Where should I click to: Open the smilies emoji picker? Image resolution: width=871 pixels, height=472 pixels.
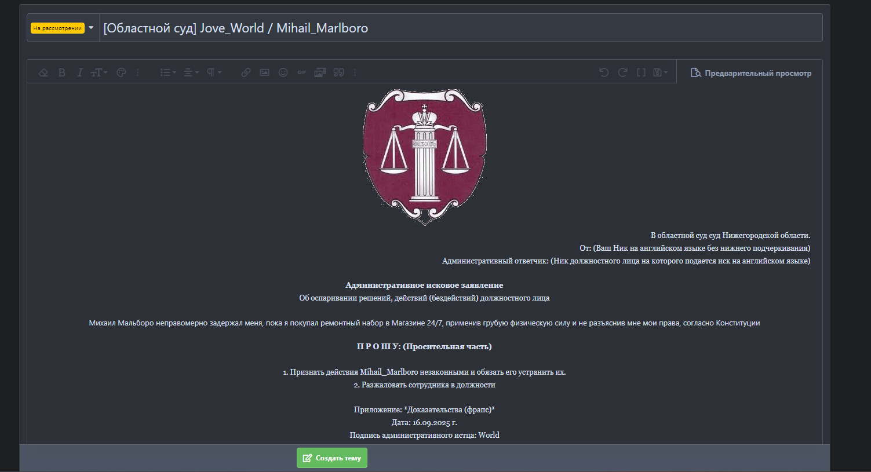[283, 72]
